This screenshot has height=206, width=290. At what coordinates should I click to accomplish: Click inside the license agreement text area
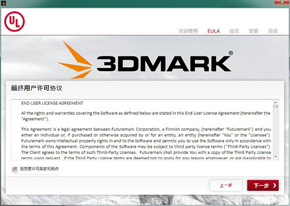(140, 130)
